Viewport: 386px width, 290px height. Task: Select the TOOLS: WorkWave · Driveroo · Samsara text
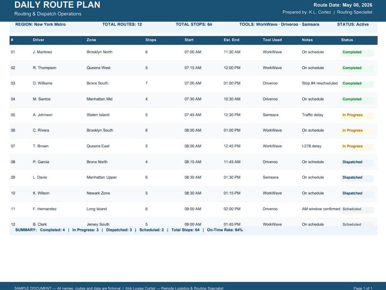pyautogui.click(x=279, y=24)
